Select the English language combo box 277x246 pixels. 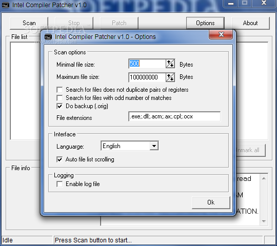(x=130, y=146)
